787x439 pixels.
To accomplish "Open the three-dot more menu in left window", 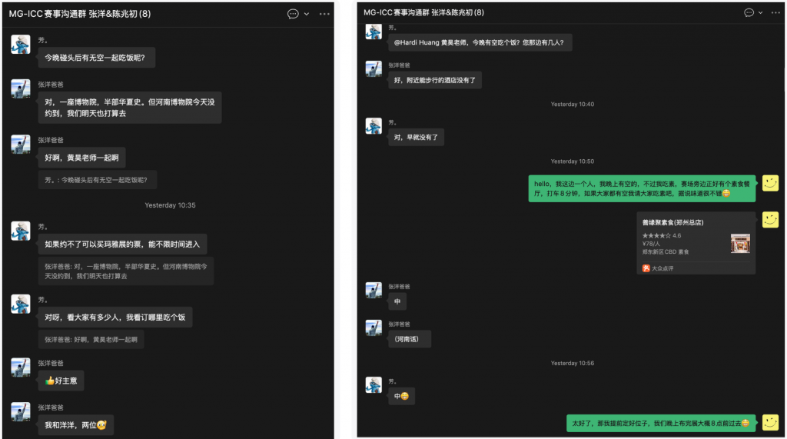I will click(324, 14).
